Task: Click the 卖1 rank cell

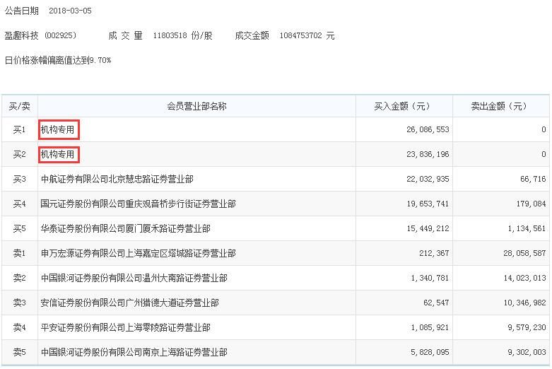Action: 19,254
